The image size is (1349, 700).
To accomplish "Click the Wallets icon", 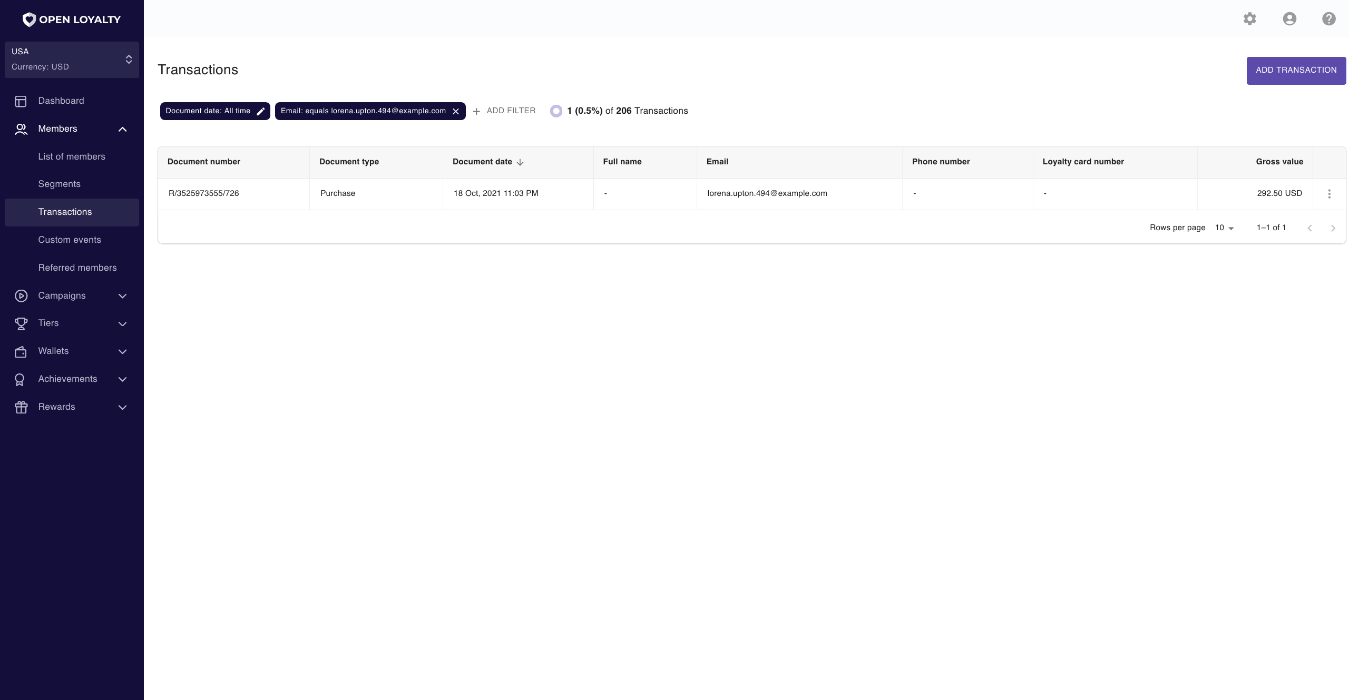I will 21,351.
